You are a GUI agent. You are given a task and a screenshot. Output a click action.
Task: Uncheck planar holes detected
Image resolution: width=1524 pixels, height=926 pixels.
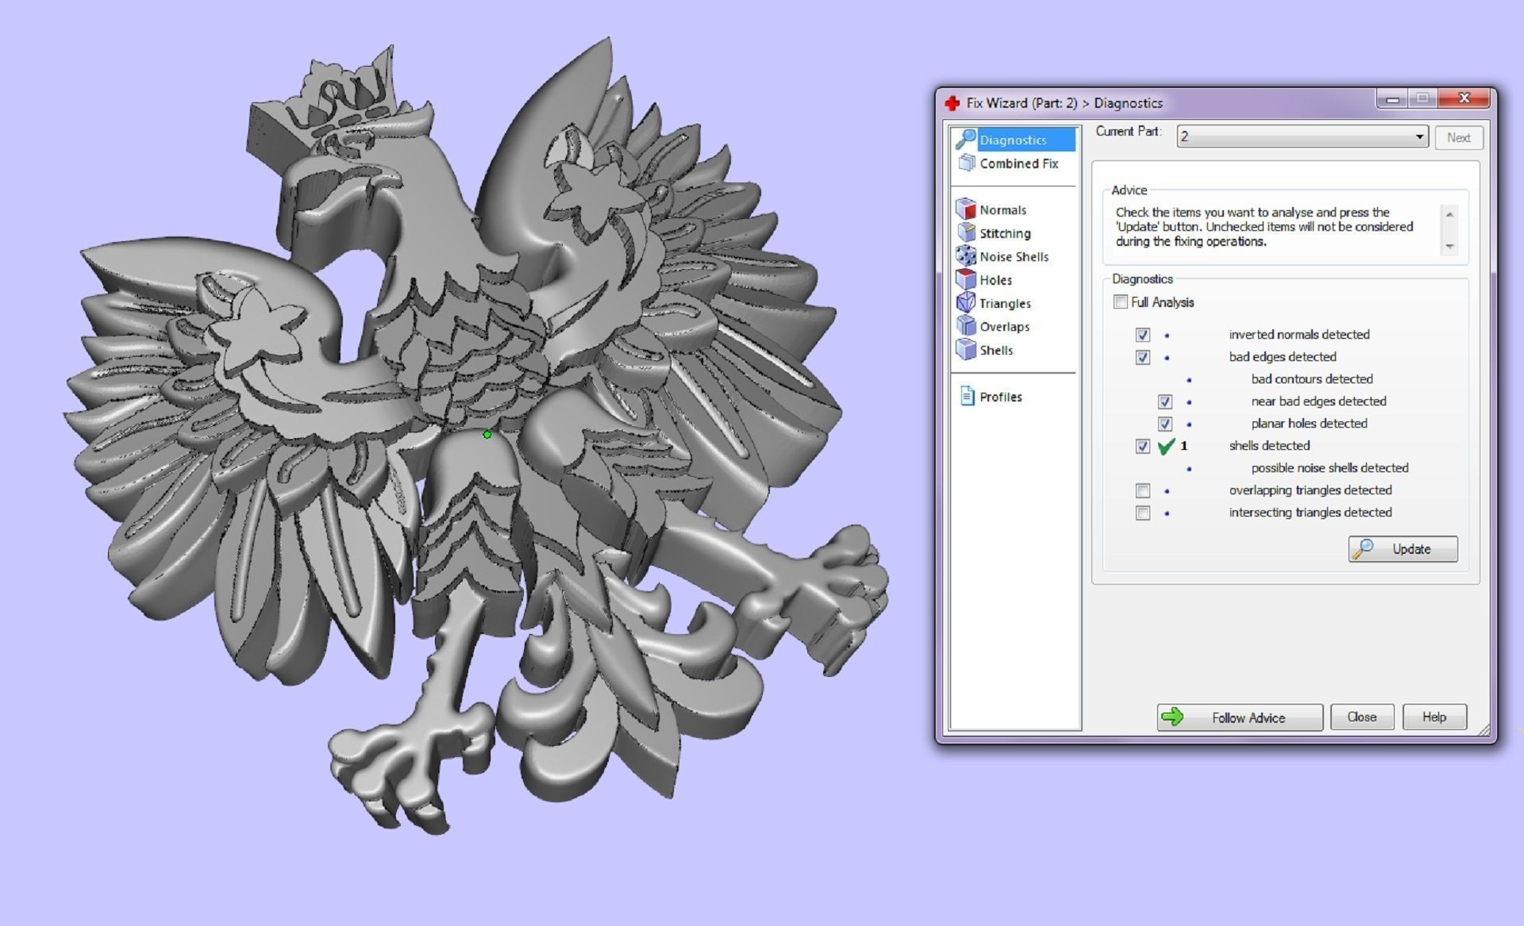pyautogui.click(x=1164, y=424)
